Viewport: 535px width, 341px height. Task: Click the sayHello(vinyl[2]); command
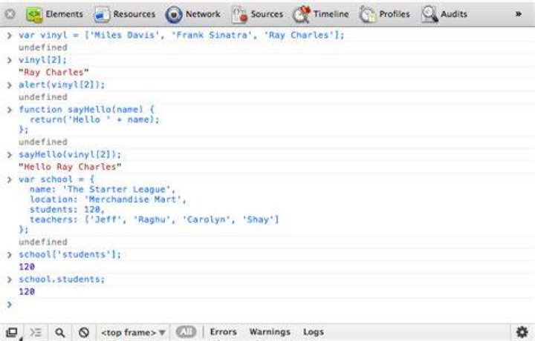tap(70, 155)
